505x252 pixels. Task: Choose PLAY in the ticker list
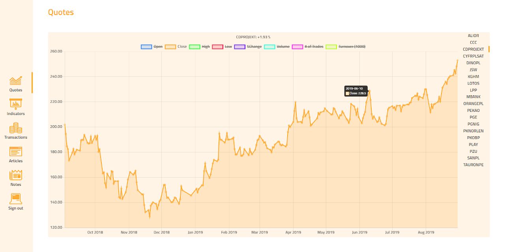coord(473,145)
